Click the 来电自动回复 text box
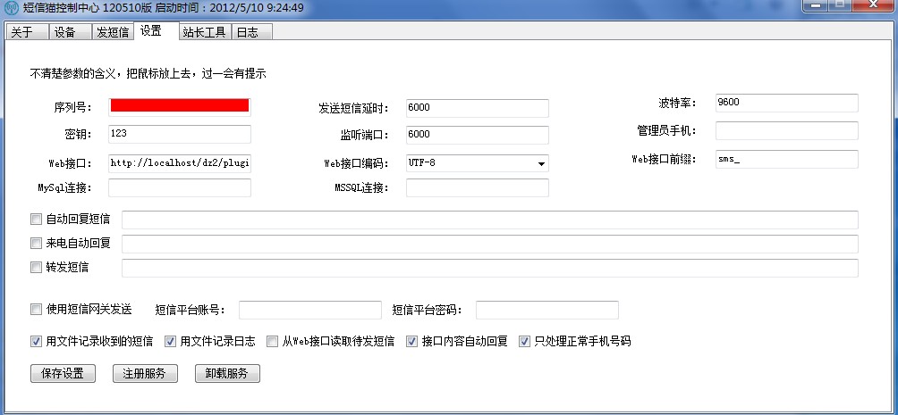The width and height of the screenshot is (898, 415). (489, 244)
